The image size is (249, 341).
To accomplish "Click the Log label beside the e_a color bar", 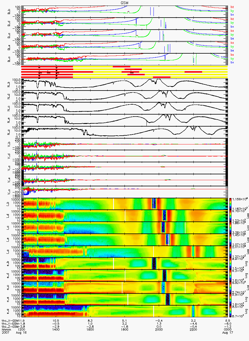I will pyautogui.click(x=247, y=312).
